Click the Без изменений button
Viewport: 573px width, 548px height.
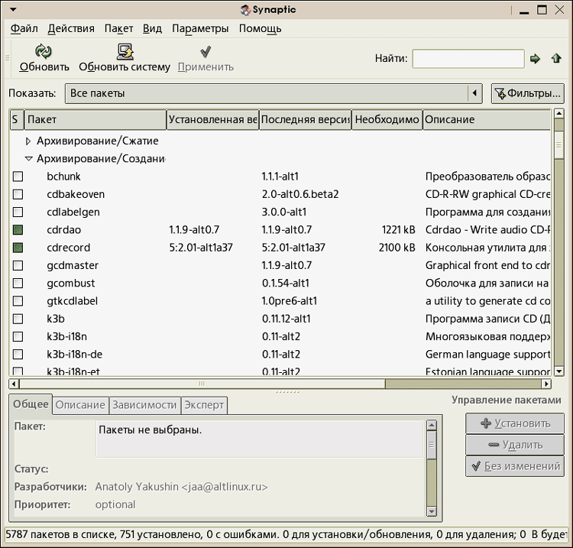[514, 466]
